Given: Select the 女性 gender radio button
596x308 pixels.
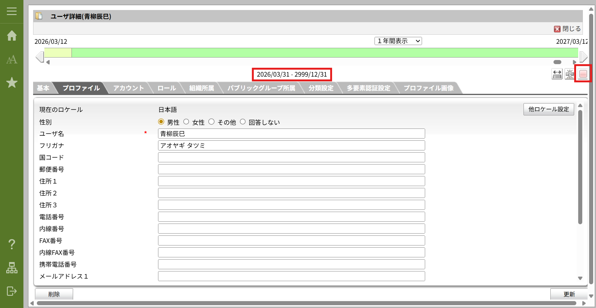Looking at the screenshot, I should tap(186, 122).
